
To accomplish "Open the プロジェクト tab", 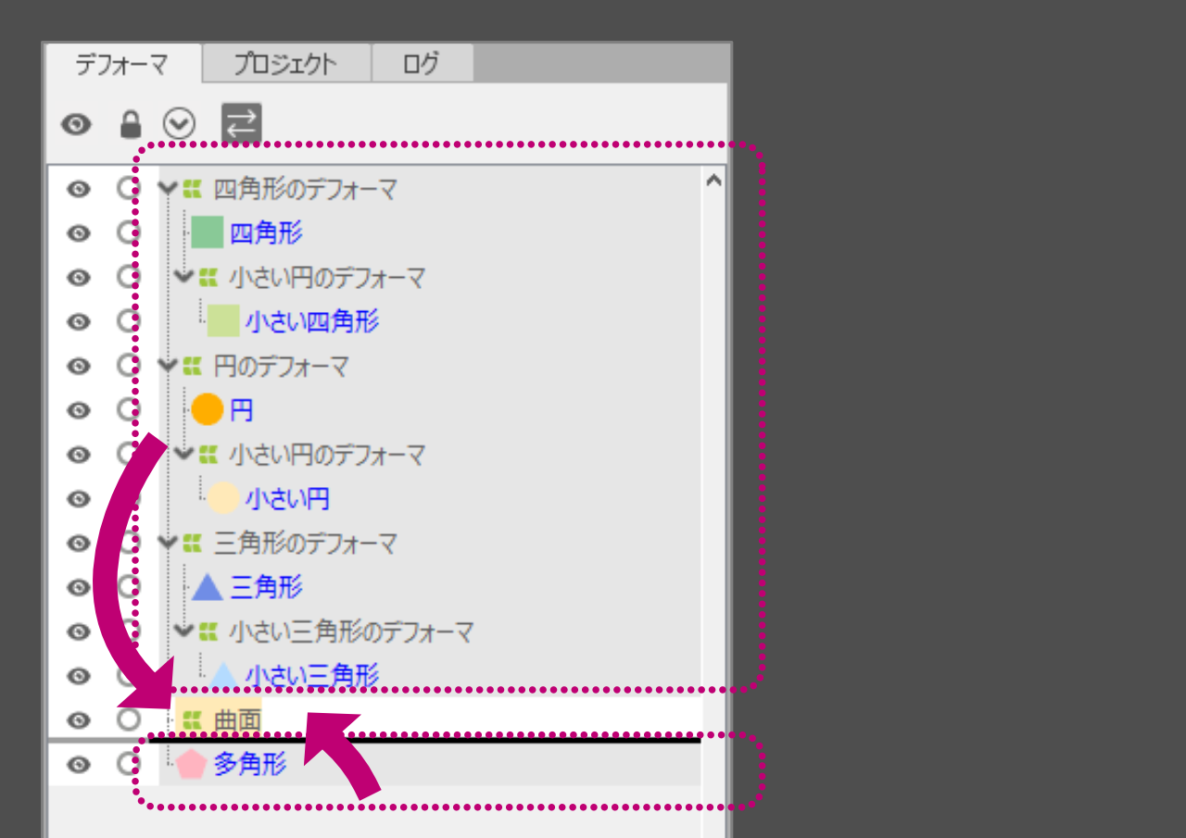I will [x=285, y=64].
